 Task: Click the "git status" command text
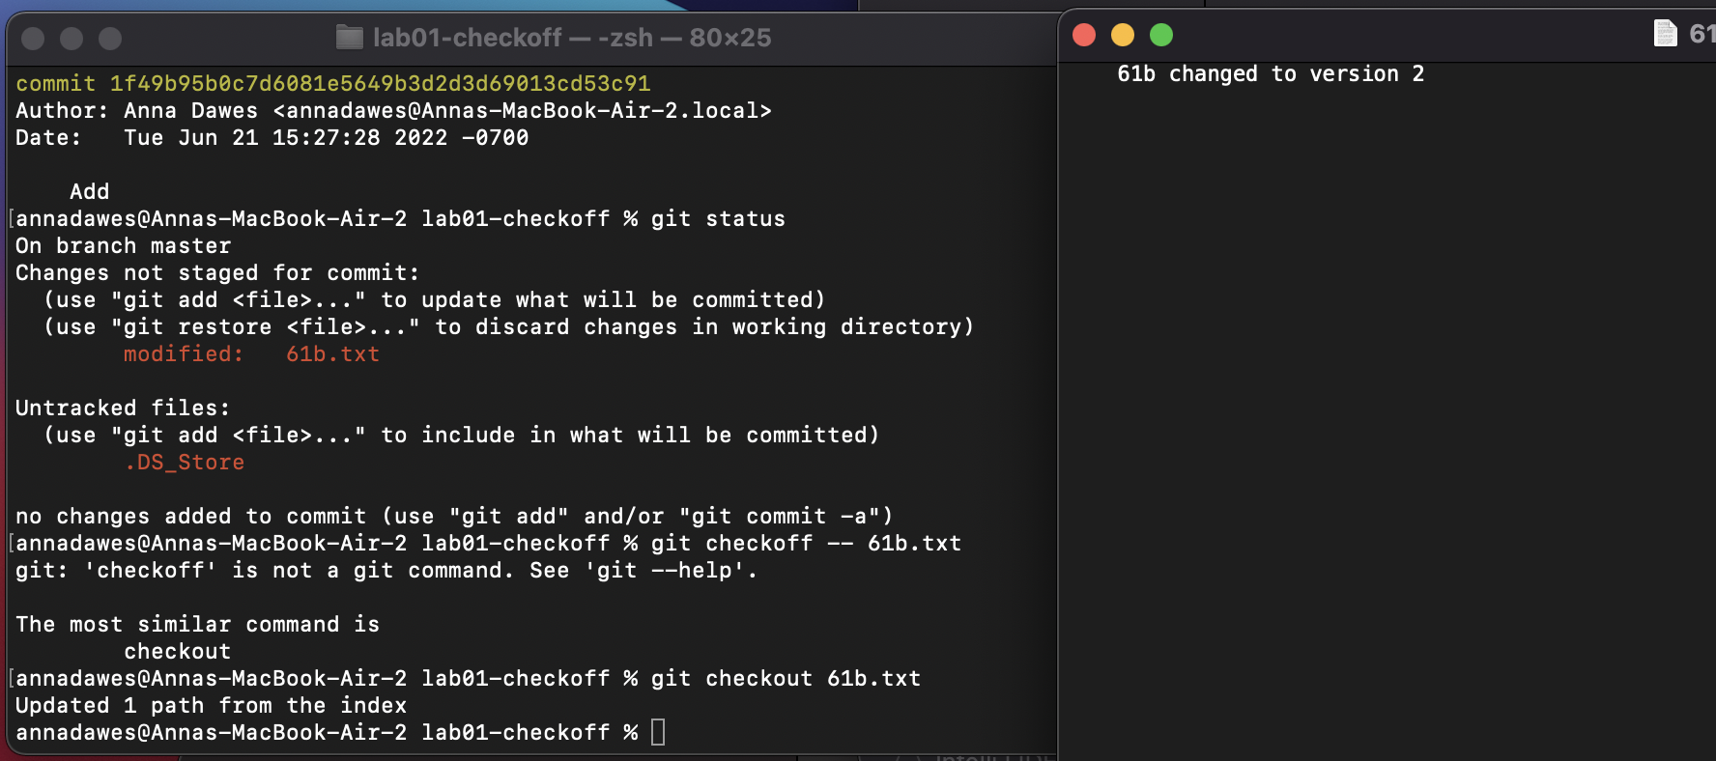coord(717,219)
